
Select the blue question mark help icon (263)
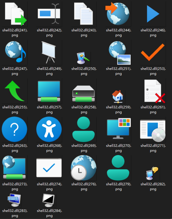pyautogui.click(x=14, y=129)
